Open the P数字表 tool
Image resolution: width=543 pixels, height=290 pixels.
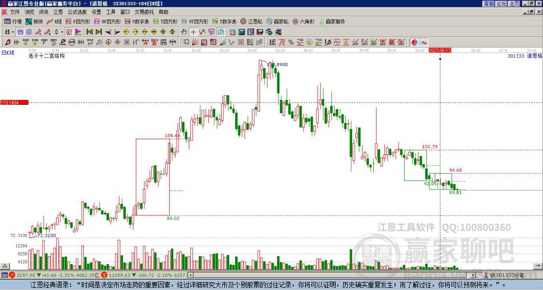click(x=137, y=21)
